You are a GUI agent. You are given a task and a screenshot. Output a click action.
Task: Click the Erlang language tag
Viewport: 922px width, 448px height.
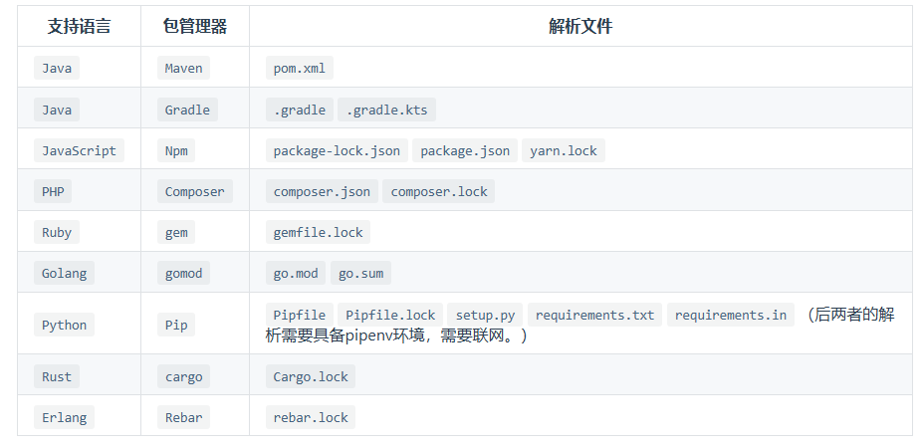pos(64,417)
